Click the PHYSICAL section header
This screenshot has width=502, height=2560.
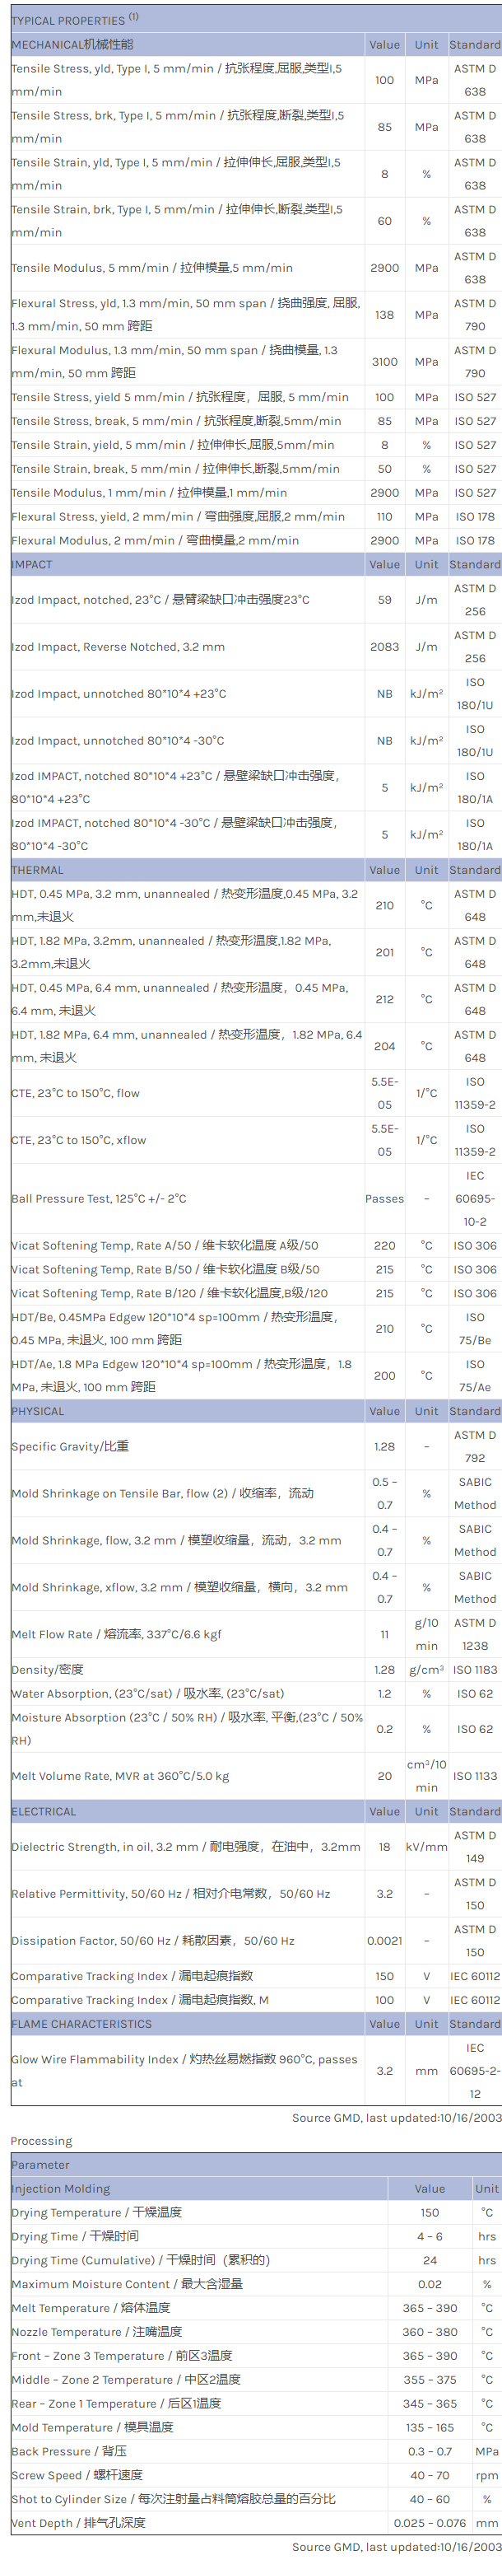pyautogui.click(x=38, y=1411)
